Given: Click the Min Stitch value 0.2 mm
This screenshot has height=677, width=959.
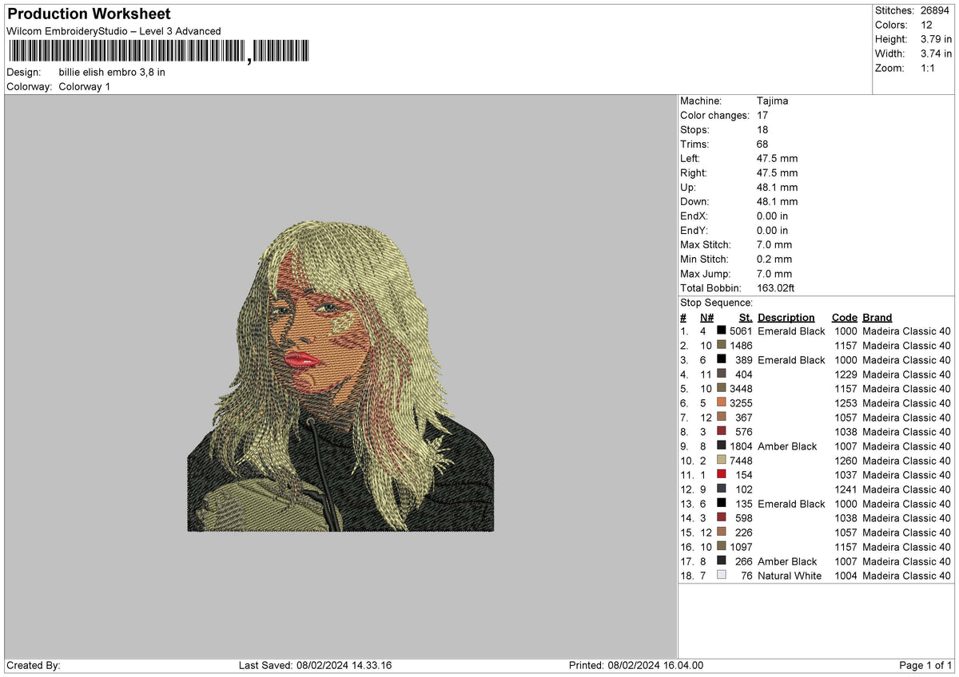Looking at the screenshot, I should click(x=774, y=259).
